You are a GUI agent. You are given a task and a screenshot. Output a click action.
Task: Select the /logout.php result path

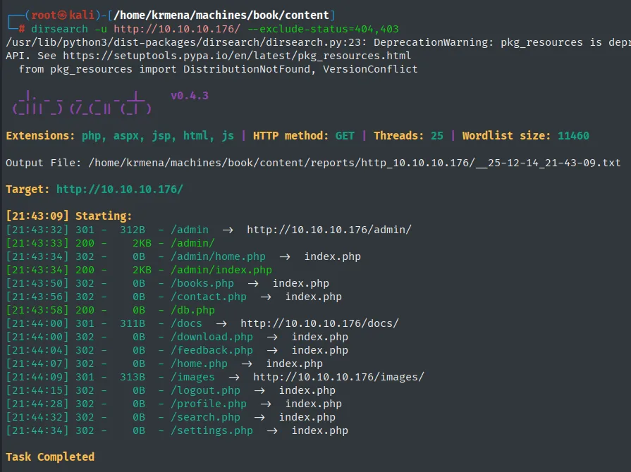point(205,390)
